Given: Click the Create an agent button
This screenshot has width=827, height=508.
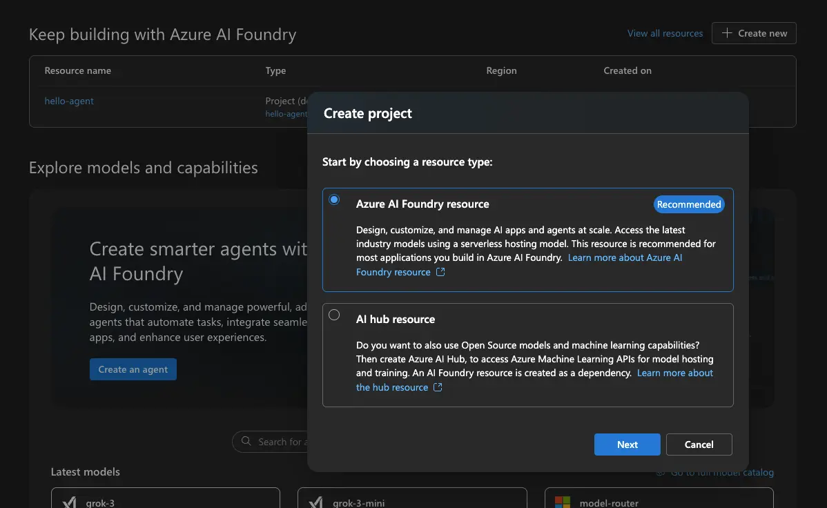Looking at the screenshot, I should click(x=133, y=369).
